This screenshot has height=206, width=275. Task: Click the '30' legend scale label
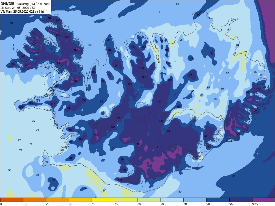pyautogui.click(x=71, y=204)
